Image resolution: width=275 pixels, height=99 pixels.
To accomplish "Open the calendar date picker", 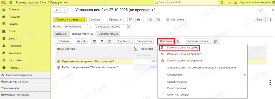I will (x=129, y=27).
